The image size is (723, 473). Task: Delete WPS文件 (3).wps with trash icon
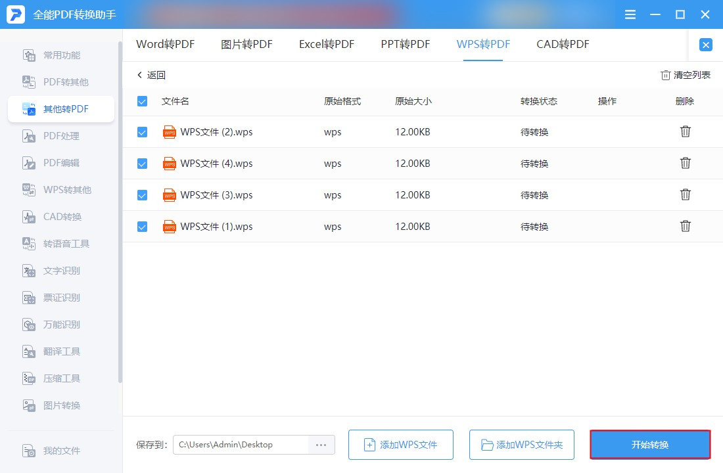685,194
